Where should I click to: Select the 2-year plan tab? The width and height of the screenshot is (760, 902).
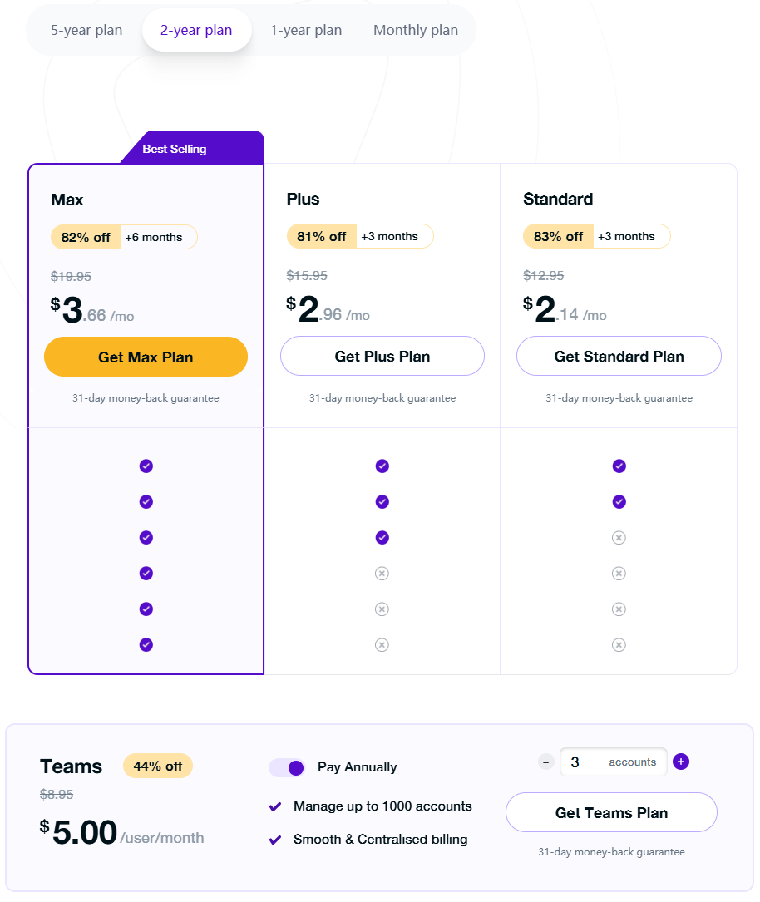tap(196, 31)
